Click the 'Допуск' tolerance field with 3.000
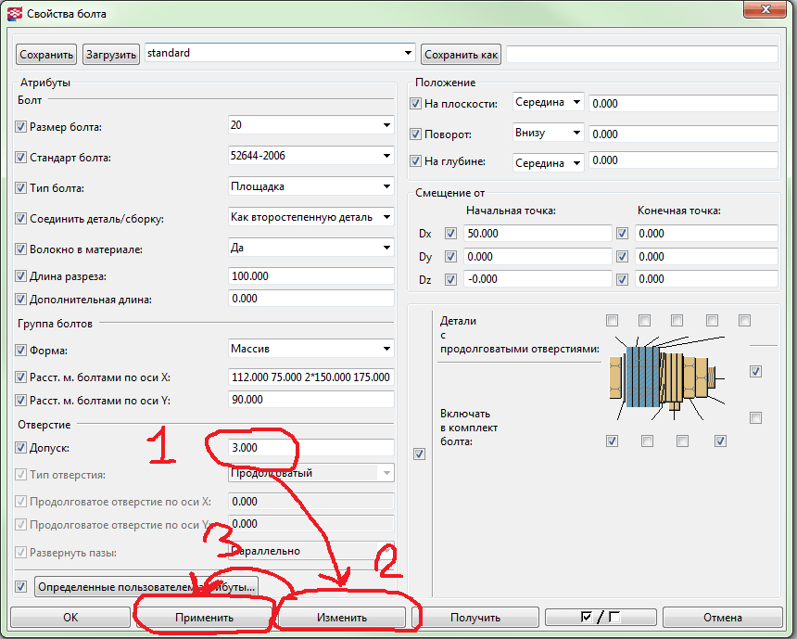The height and width of the screenshot is (639, 797). (310, 448)
